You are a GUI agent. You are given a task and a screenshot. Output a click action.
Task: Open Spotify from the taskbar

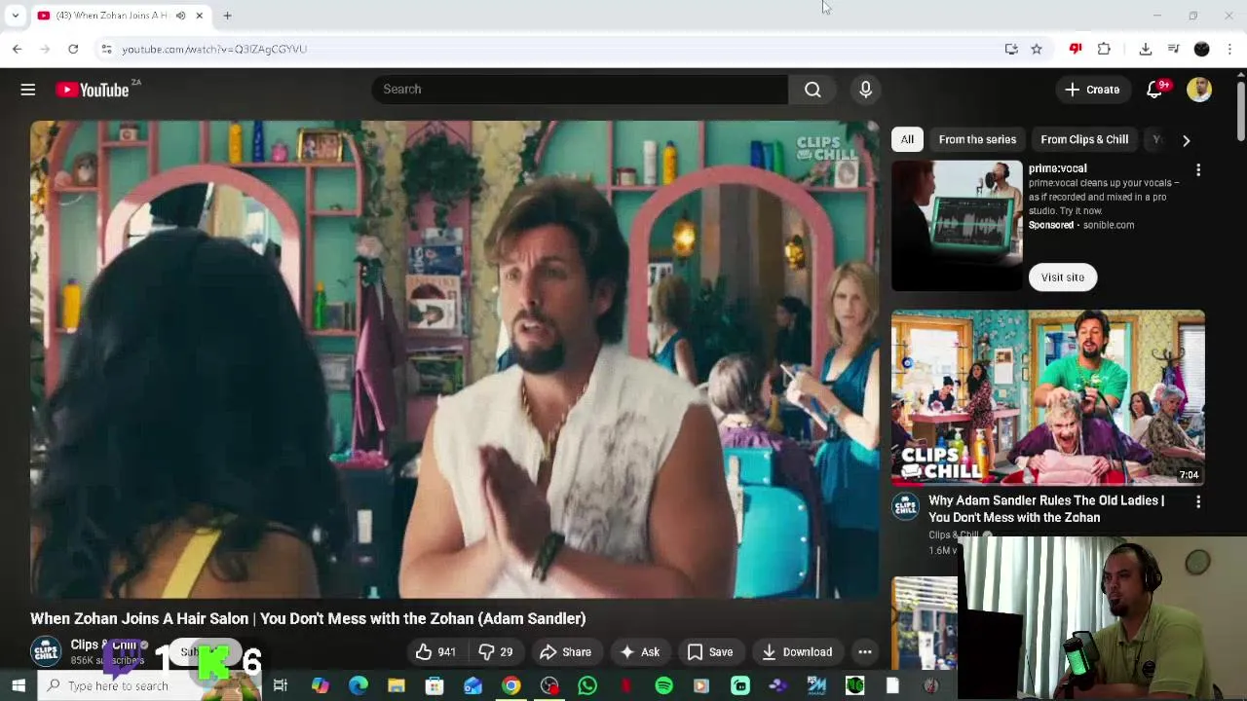click(x=663, y=686)
